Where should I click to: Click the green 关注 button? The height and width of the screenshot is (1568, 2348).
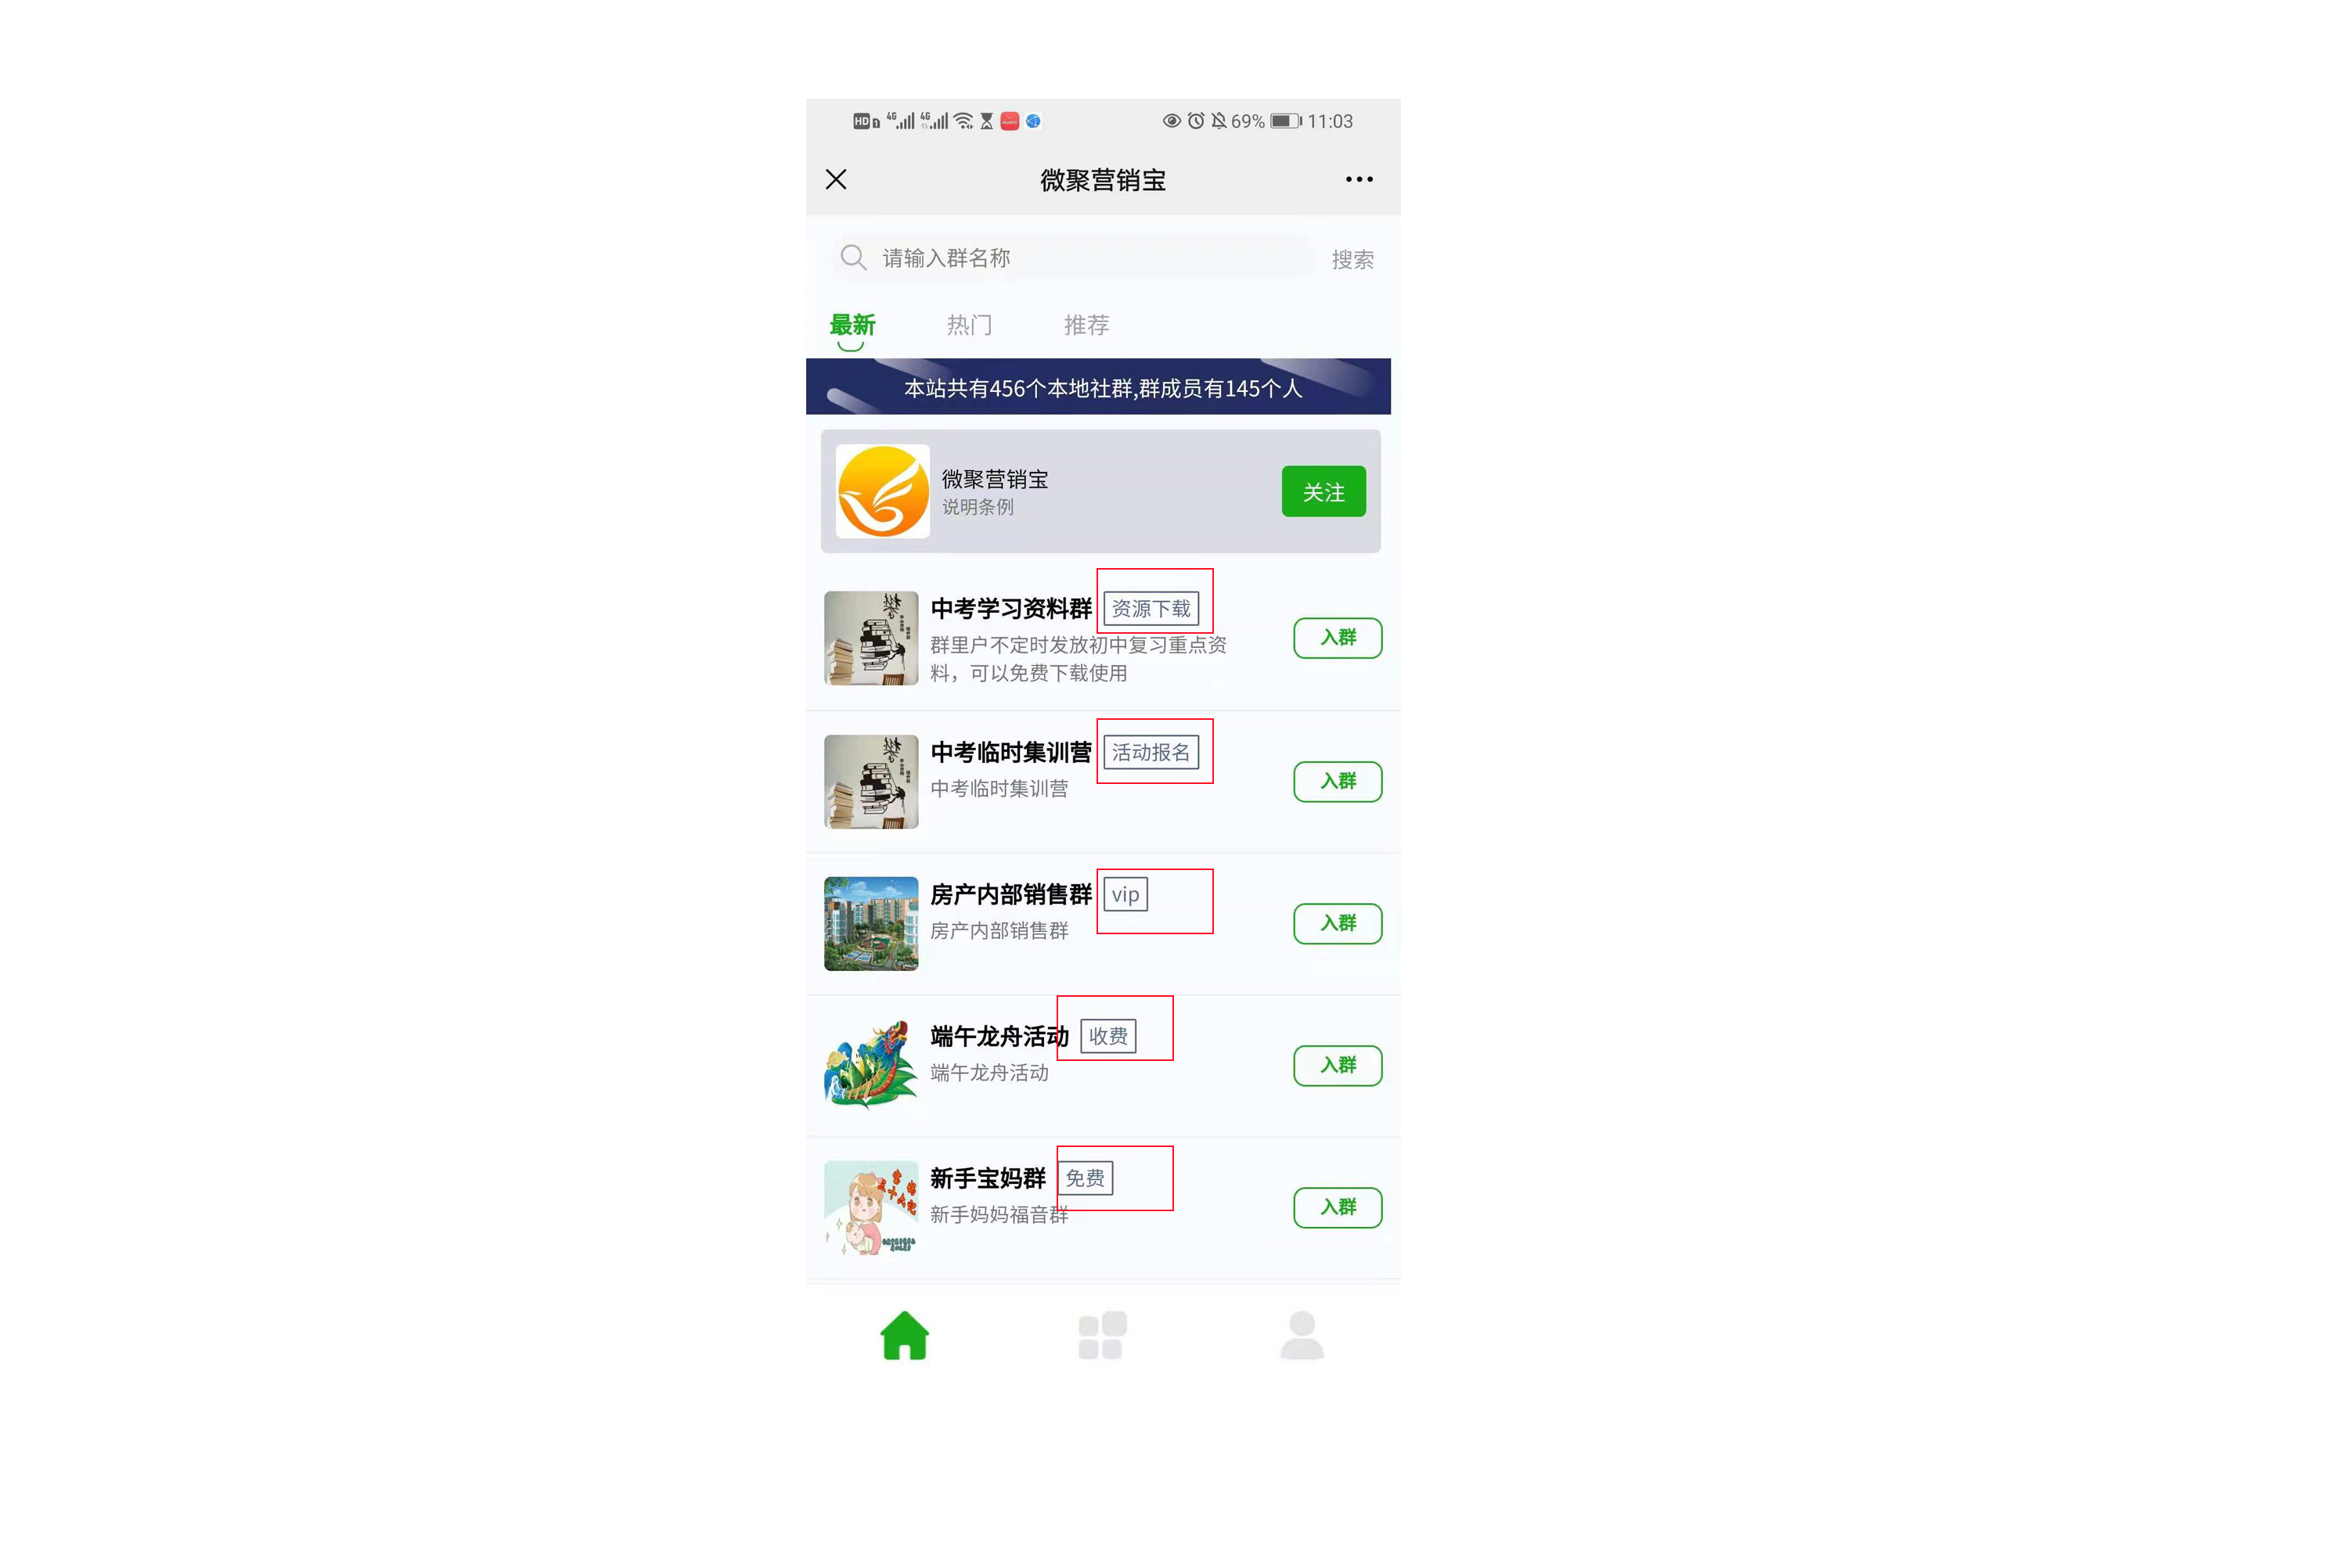pos(1324,491)
